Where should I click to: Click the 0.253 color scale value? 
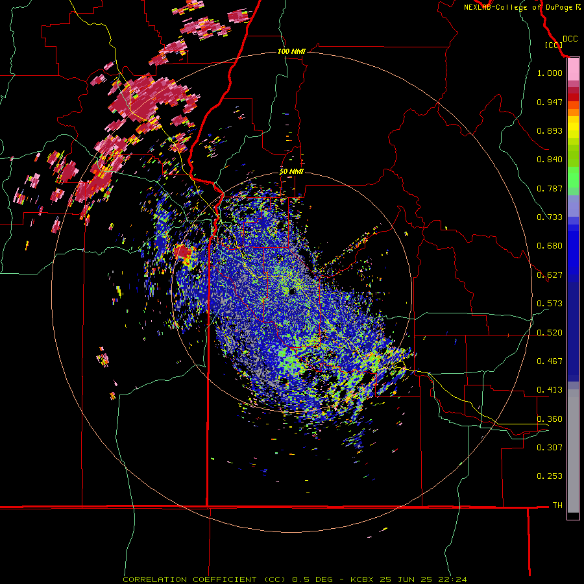click(550, 476)
